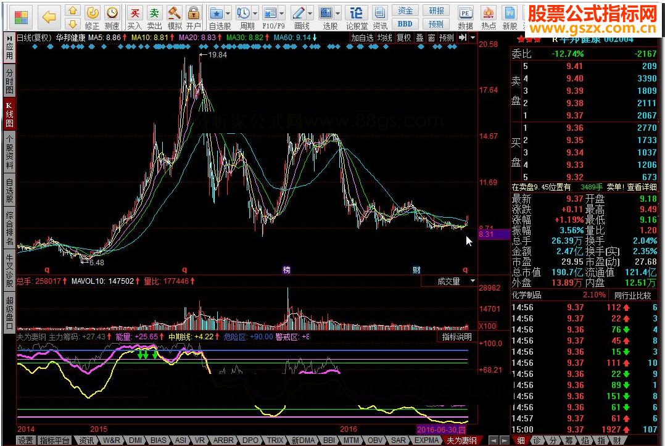The width and height of the screenshot is (665, 446).
Task: Switch to the 分时图 side tab
Action: pos(9,81)
